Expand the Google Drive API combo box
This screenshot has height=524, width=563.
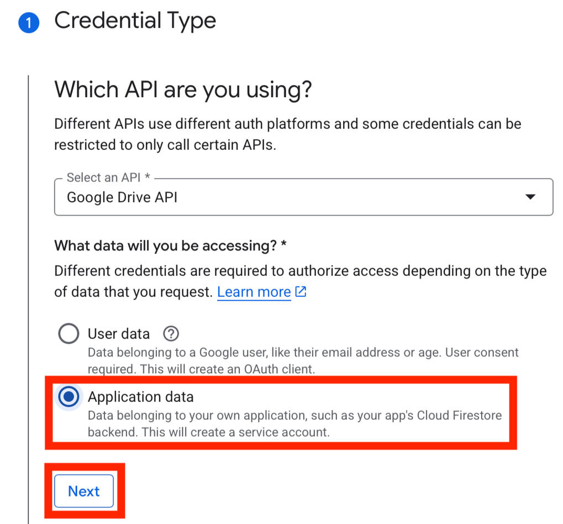pos(304,197)
